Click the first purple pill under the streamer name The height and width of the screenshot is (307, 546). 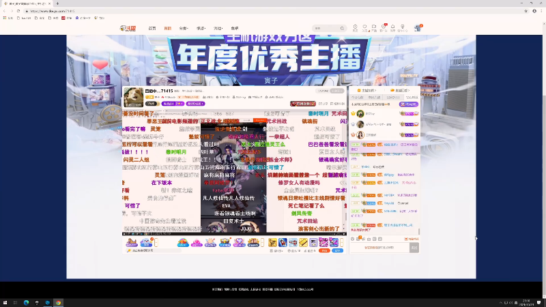[x=173, y=104]
